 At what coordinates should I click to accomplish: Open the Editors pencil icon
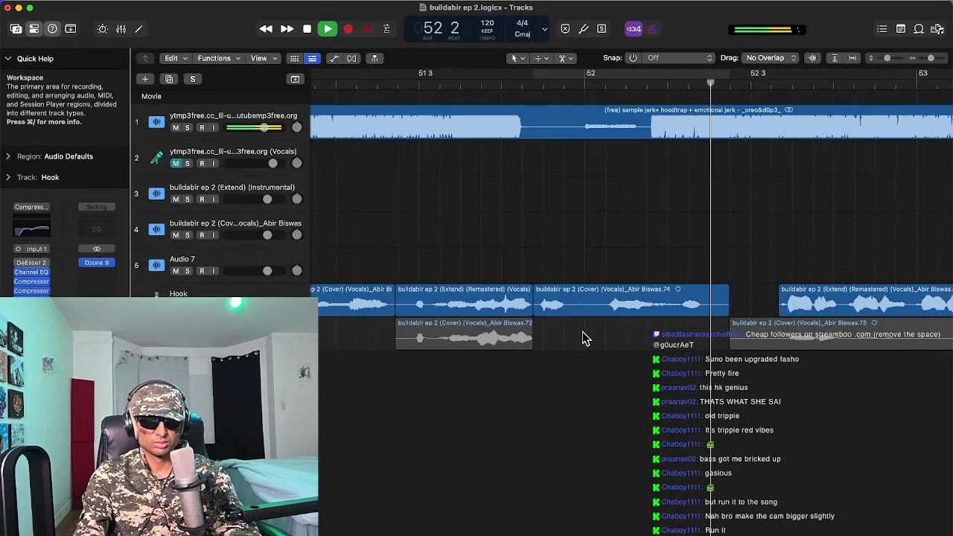coord(138,29)
